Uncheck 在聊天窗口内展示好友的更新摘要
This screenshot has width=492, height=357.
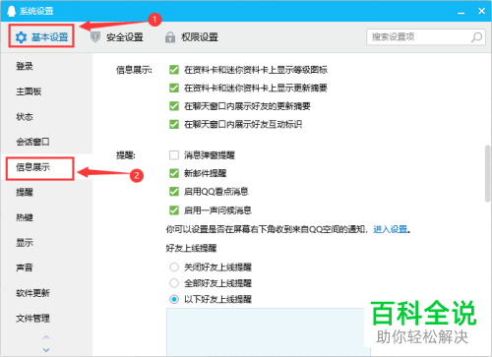point(174,106)
